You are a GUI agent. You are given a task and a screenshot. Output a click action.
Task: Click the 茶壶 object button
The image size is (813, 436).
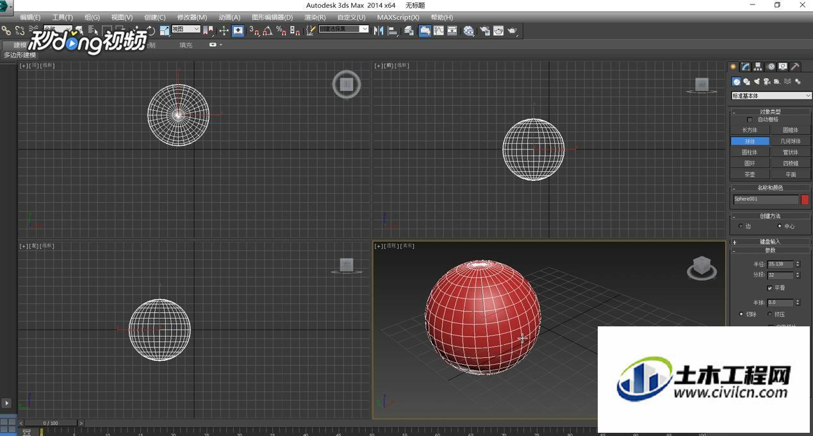750,174
